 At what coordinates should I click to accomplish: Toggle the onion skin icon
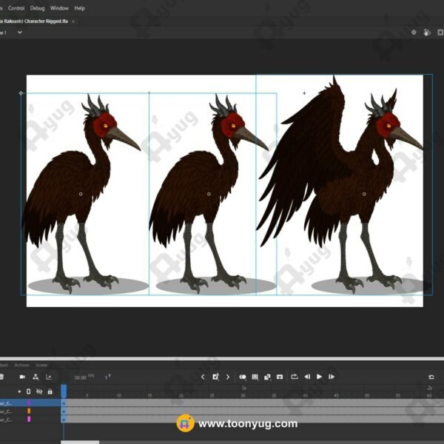tap(243, 377)
